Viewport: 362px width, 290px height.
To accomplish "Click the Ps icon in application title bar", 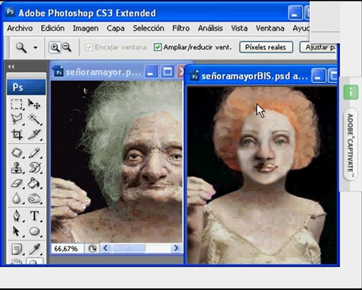I will 10,12.
